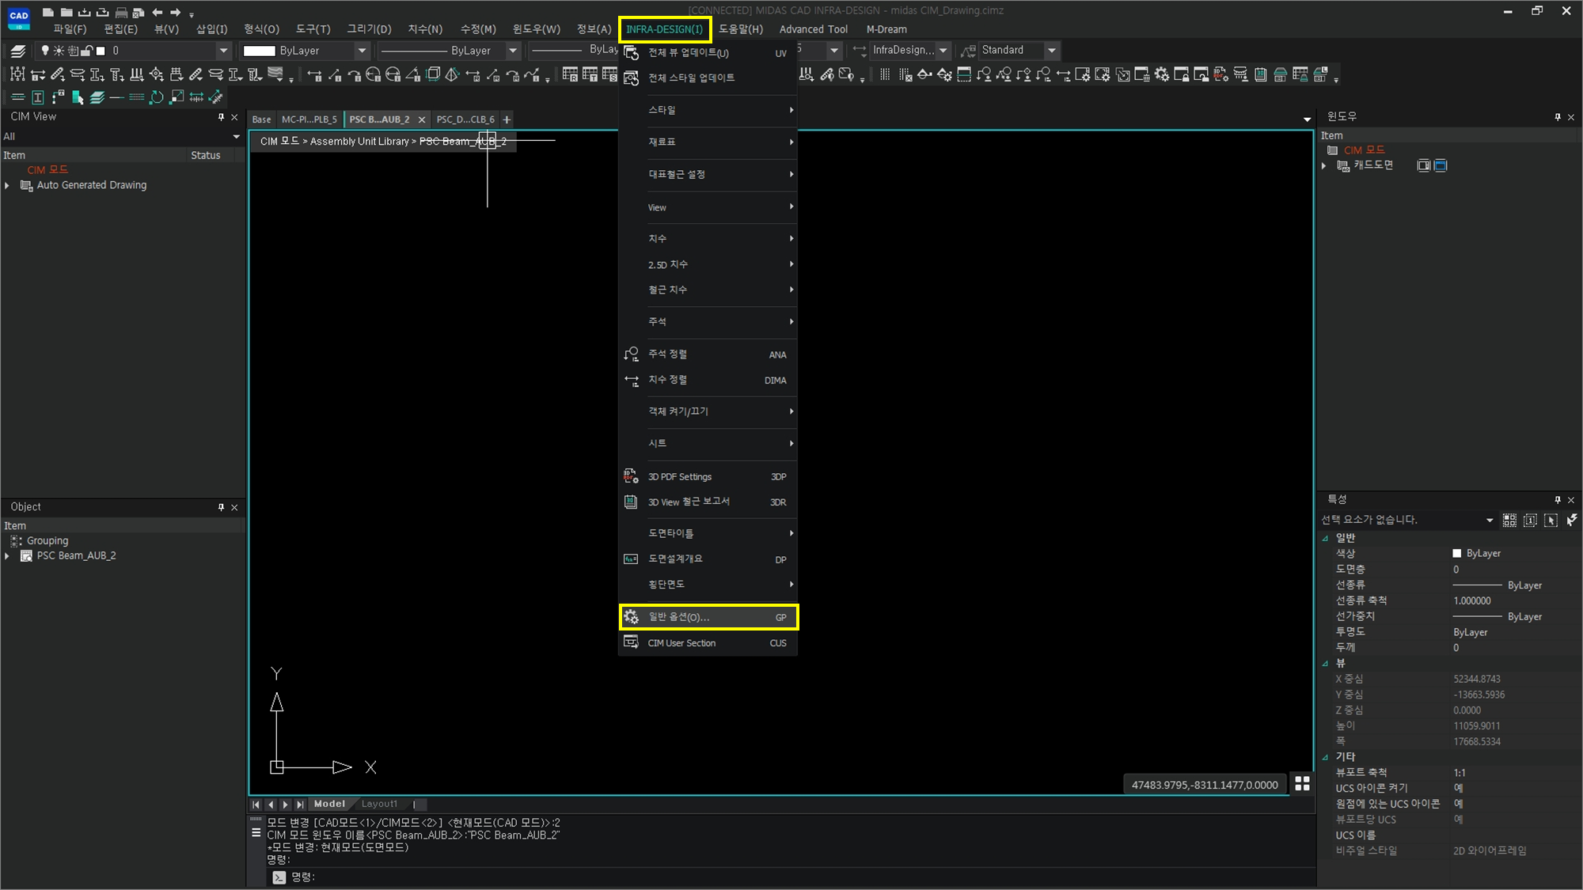
Task: Toggle the layer freeze sun icon
Action: (x=59, y=51)
